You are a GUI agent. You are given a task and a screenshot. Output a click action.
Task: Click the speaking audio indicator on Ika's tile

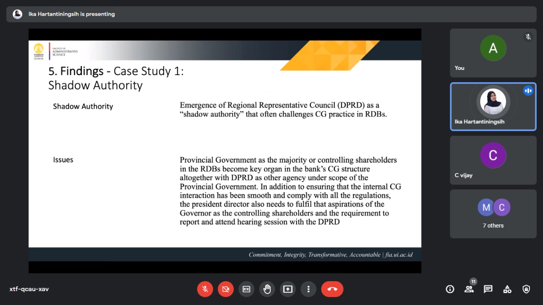(528, 90)
